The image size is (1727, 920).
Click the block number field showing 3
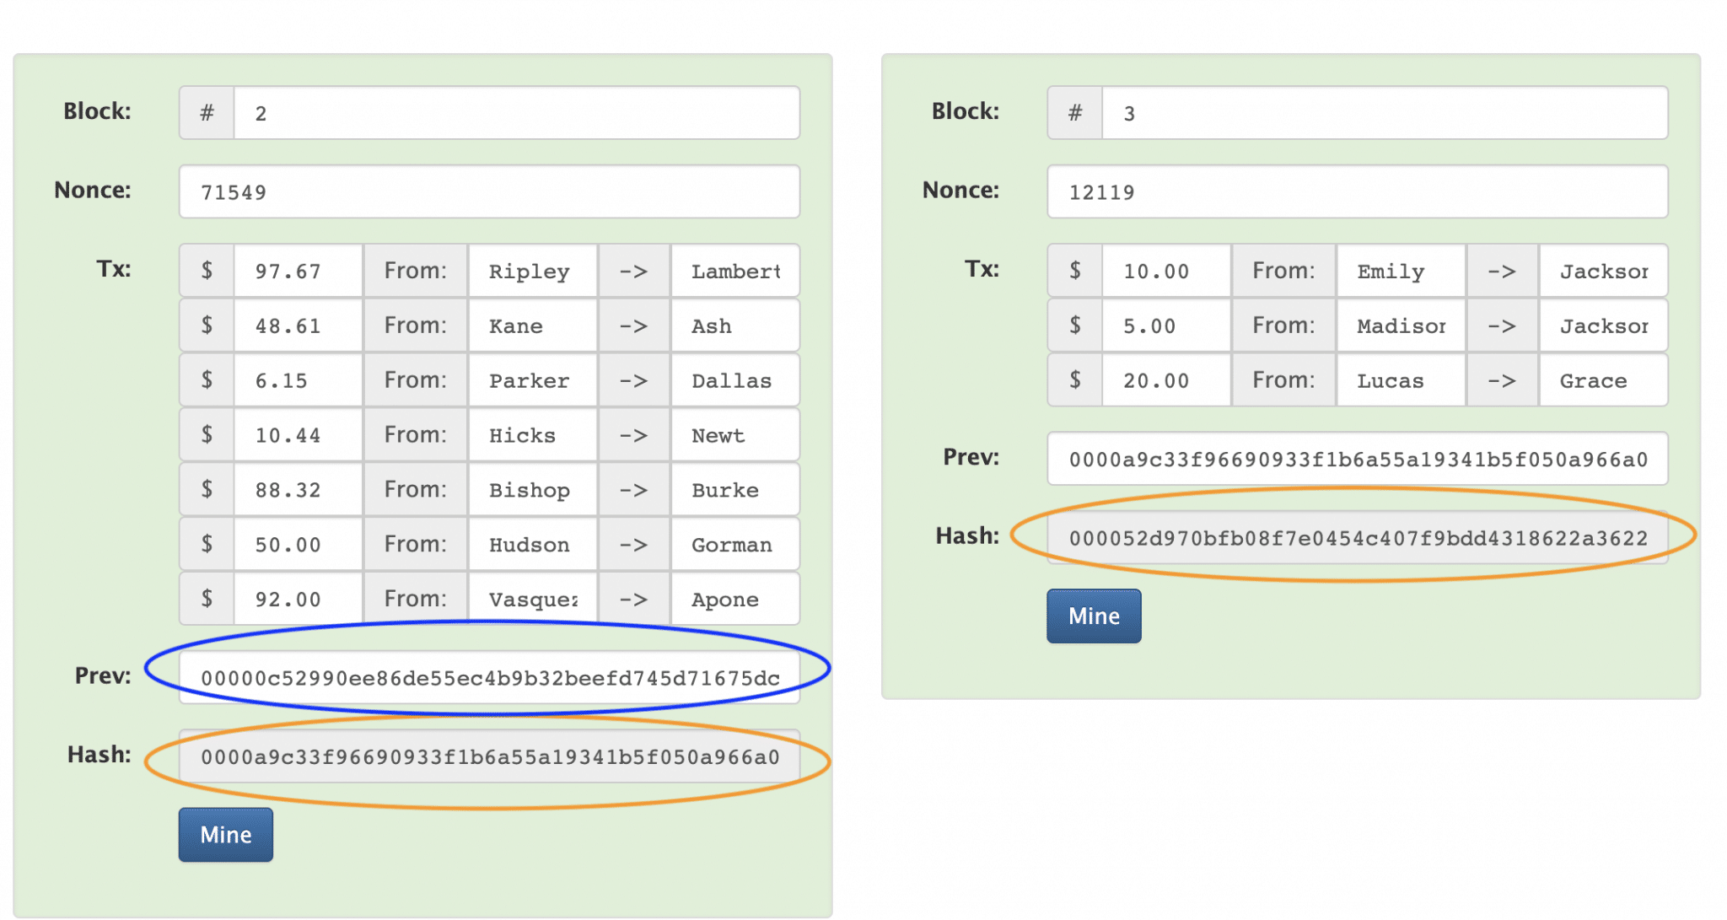(1383, 113)
